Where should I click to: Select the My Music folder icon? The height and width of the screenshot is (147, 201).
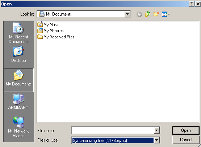pos(40,24)
